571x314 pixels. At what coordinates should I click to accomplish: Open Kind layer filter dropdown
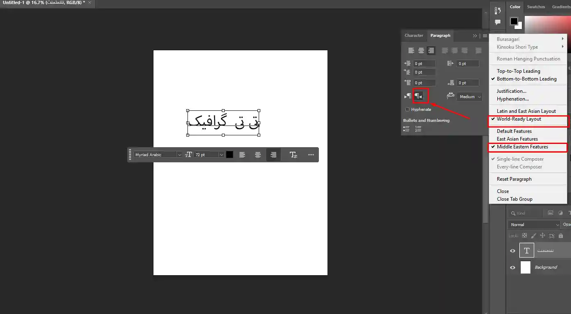tap(526, 213)
